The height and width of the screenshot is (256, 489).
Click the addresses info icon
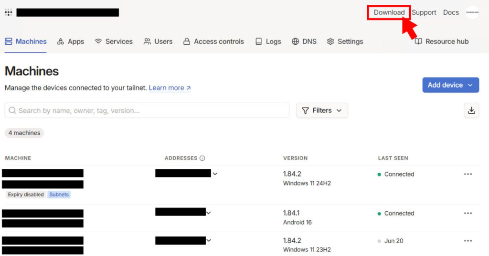pyautogui.click(x=202, y=158)
